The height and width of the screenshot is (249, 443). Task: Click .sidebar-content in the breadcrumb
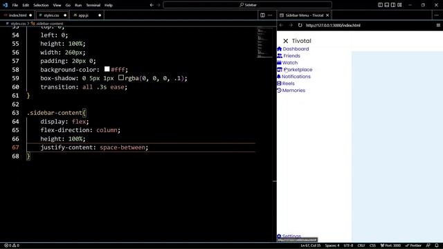tap(49, 24)
